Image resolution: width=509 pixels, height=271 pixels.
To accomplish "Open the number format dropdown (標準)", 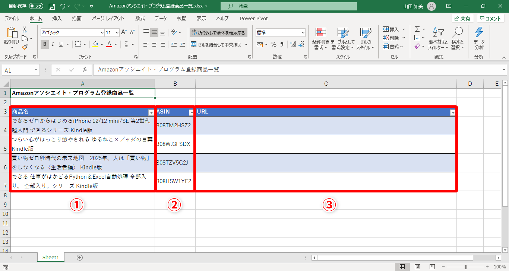I will [x=303, y=32].
